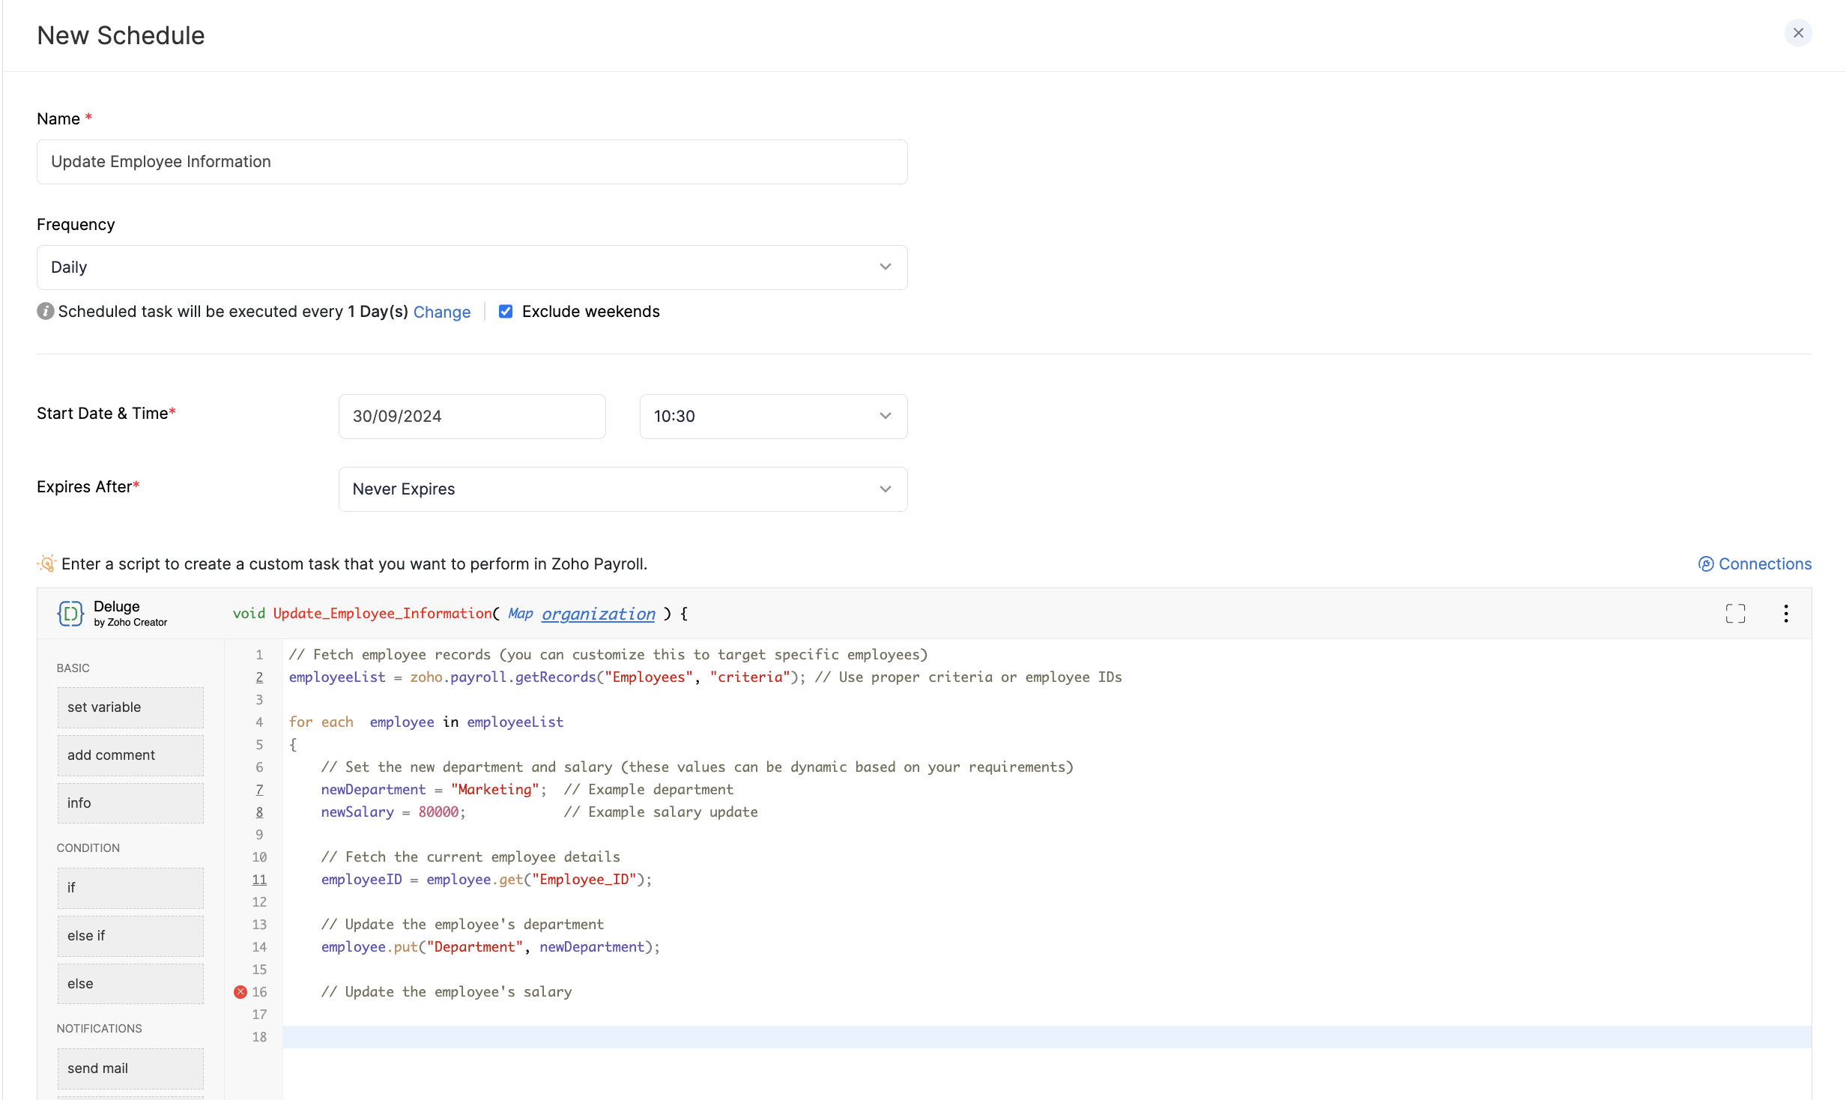Viewport: 1846px width, 1100px height.
Task: Click the orange lightbulb icon before the script hint
Action: (x=45, y=563)
